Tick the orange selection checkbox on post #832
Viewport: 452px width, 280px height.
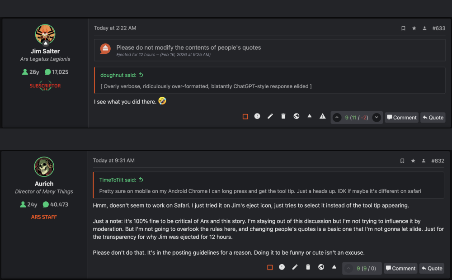(270, 268)
